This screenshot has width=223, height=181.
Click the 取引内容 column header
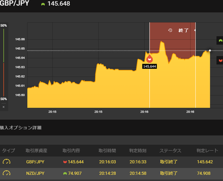[x=71, y=150]
